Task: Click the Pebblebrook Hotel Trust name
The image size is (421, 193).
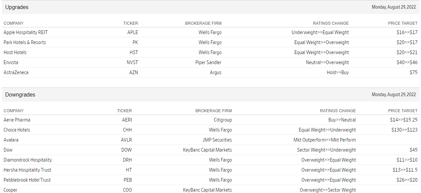Action: [x=27, y=180]
